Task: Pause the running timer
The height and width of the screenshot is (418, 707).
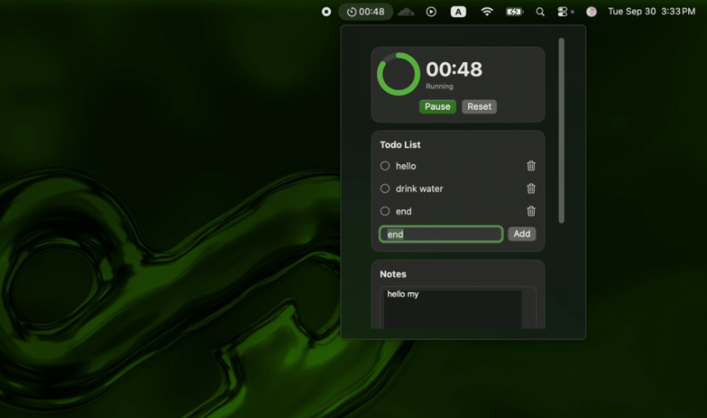Action: click(x=438, y=106)
